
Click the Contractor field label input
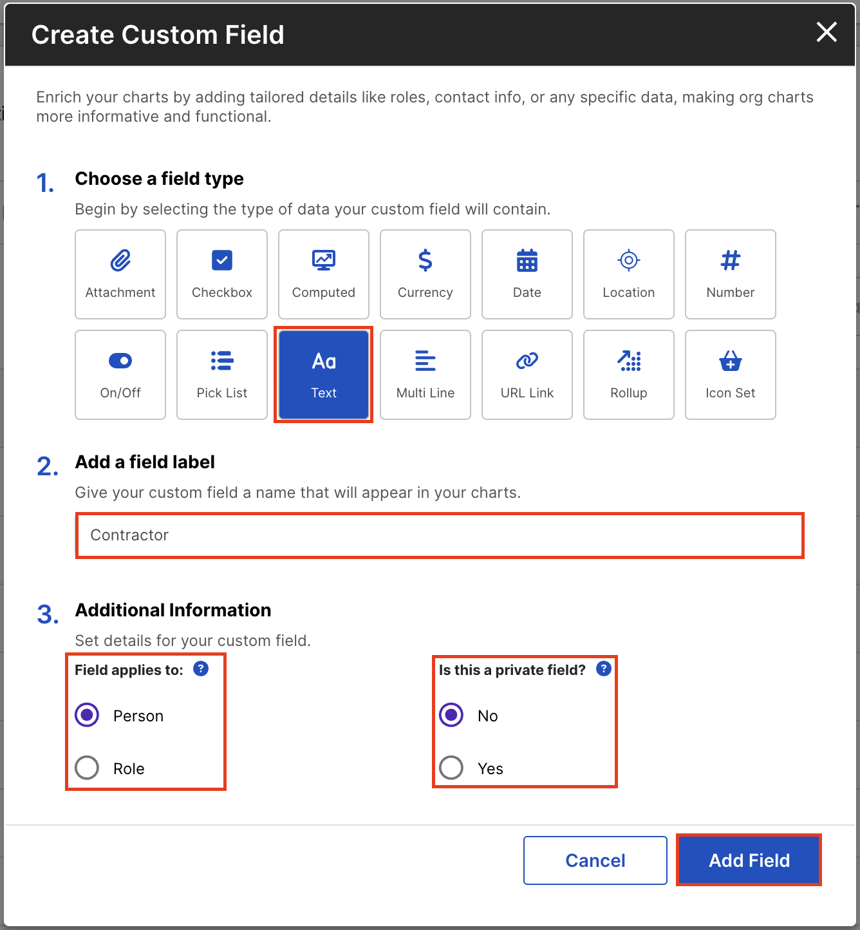[440, 535]
